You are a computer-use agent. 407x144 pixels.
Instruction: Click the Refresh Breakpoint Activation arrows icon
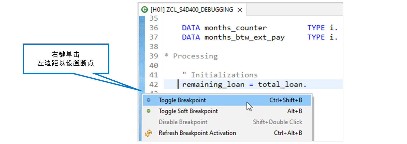point(148,133)
